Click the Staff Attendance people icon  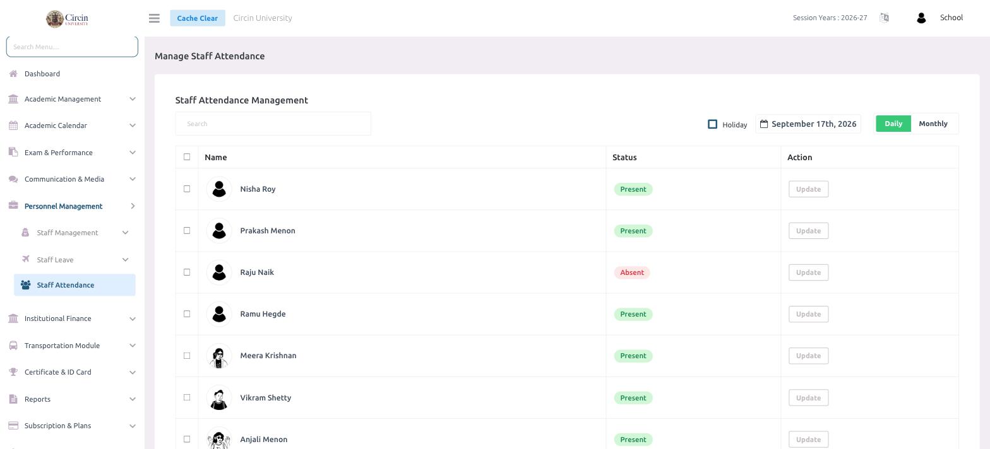(25, 285)
